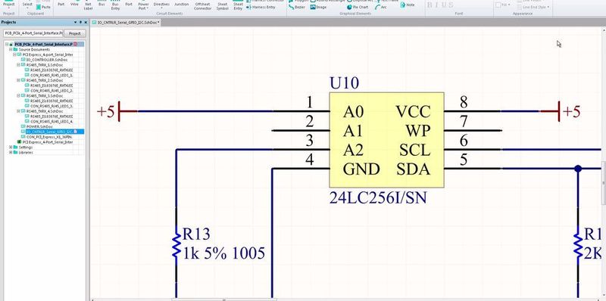
Task: Select the Offsheet Connector tool
Action: pos(202,5)
